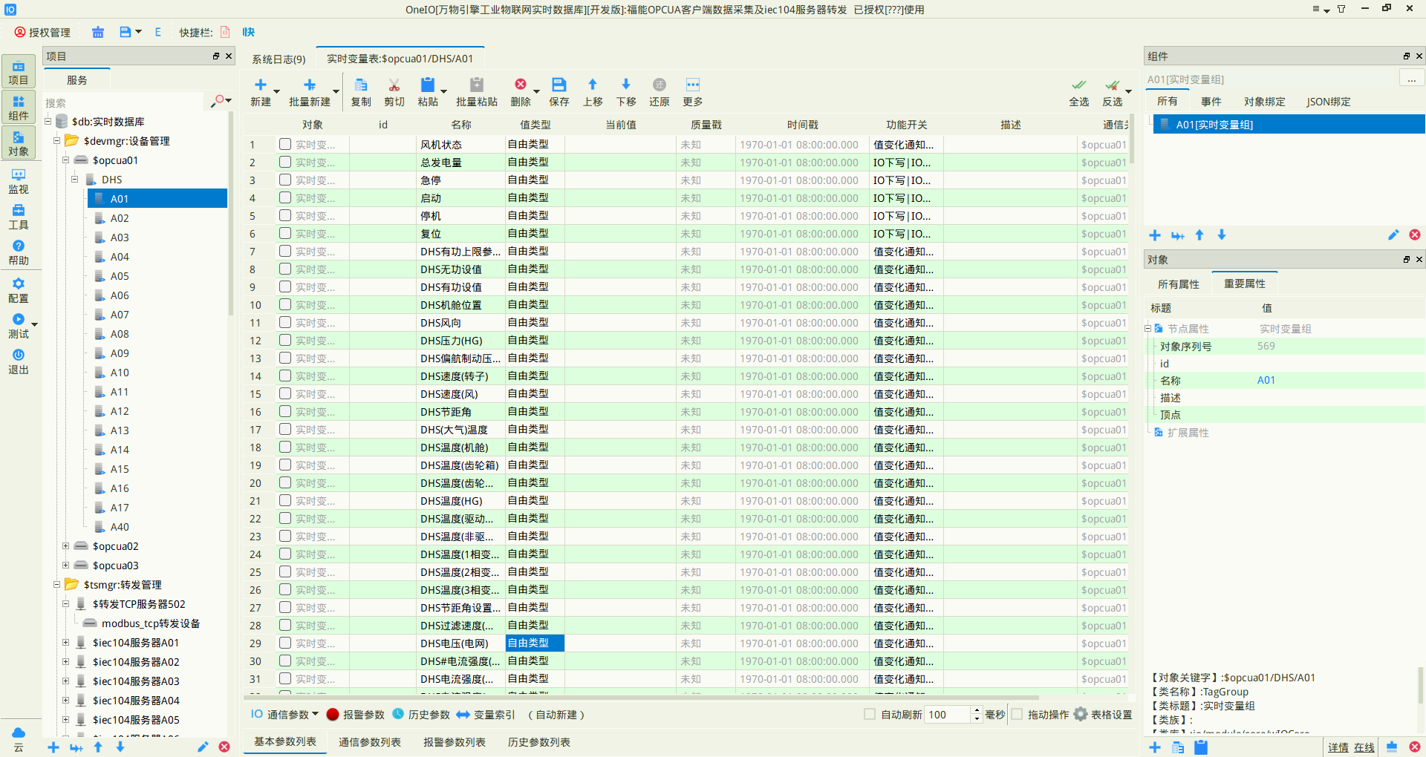
Task: Switch to the 报警参数列表 tab
Action: pyautogui.click(x=455, y=742)
